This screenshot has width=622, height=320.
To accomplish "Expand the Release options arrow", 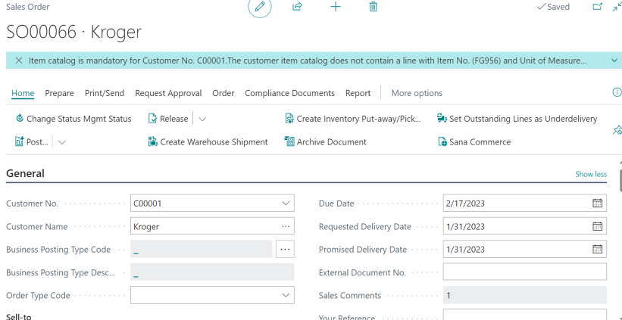I will 202,119.
